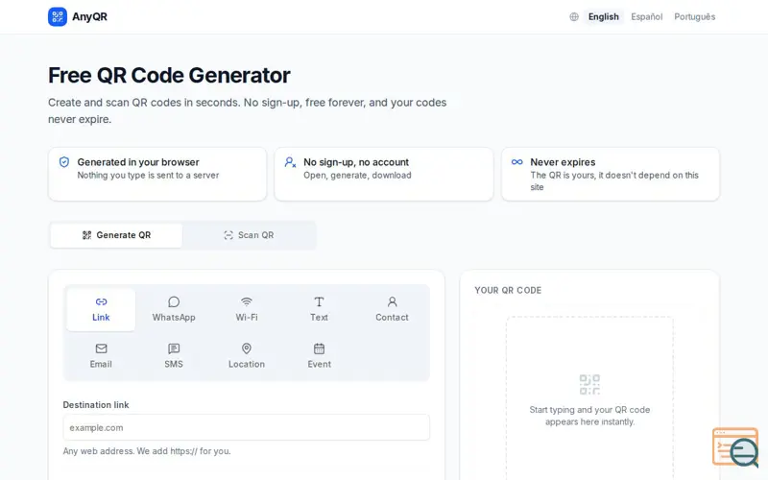Click the 'YOUR QR CODE' heading
The width and height of the screenshot is (768, 480).
[508, 291]
